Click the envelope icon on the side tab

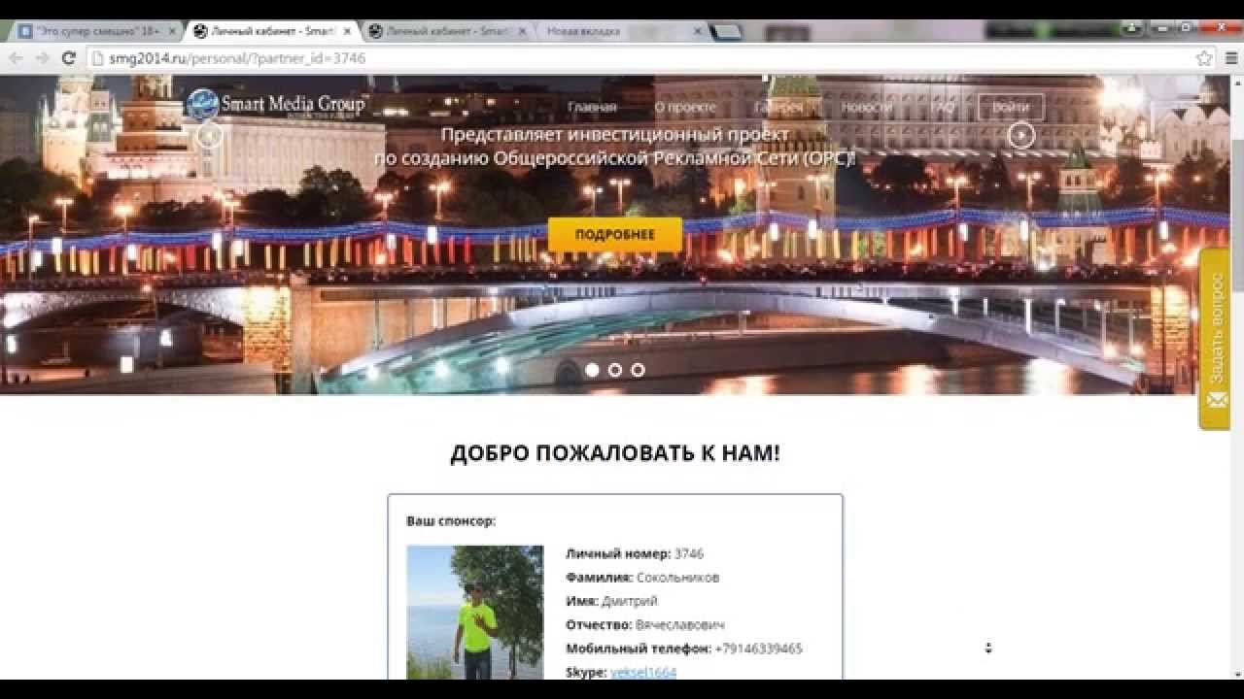(x=1217, y=399)
